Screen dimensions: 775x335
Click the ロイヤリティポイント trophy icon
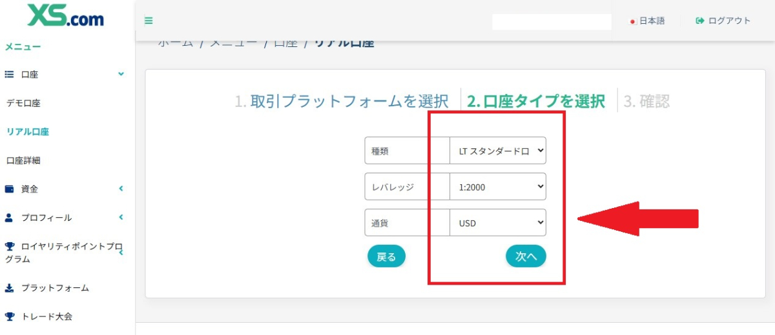9,246
